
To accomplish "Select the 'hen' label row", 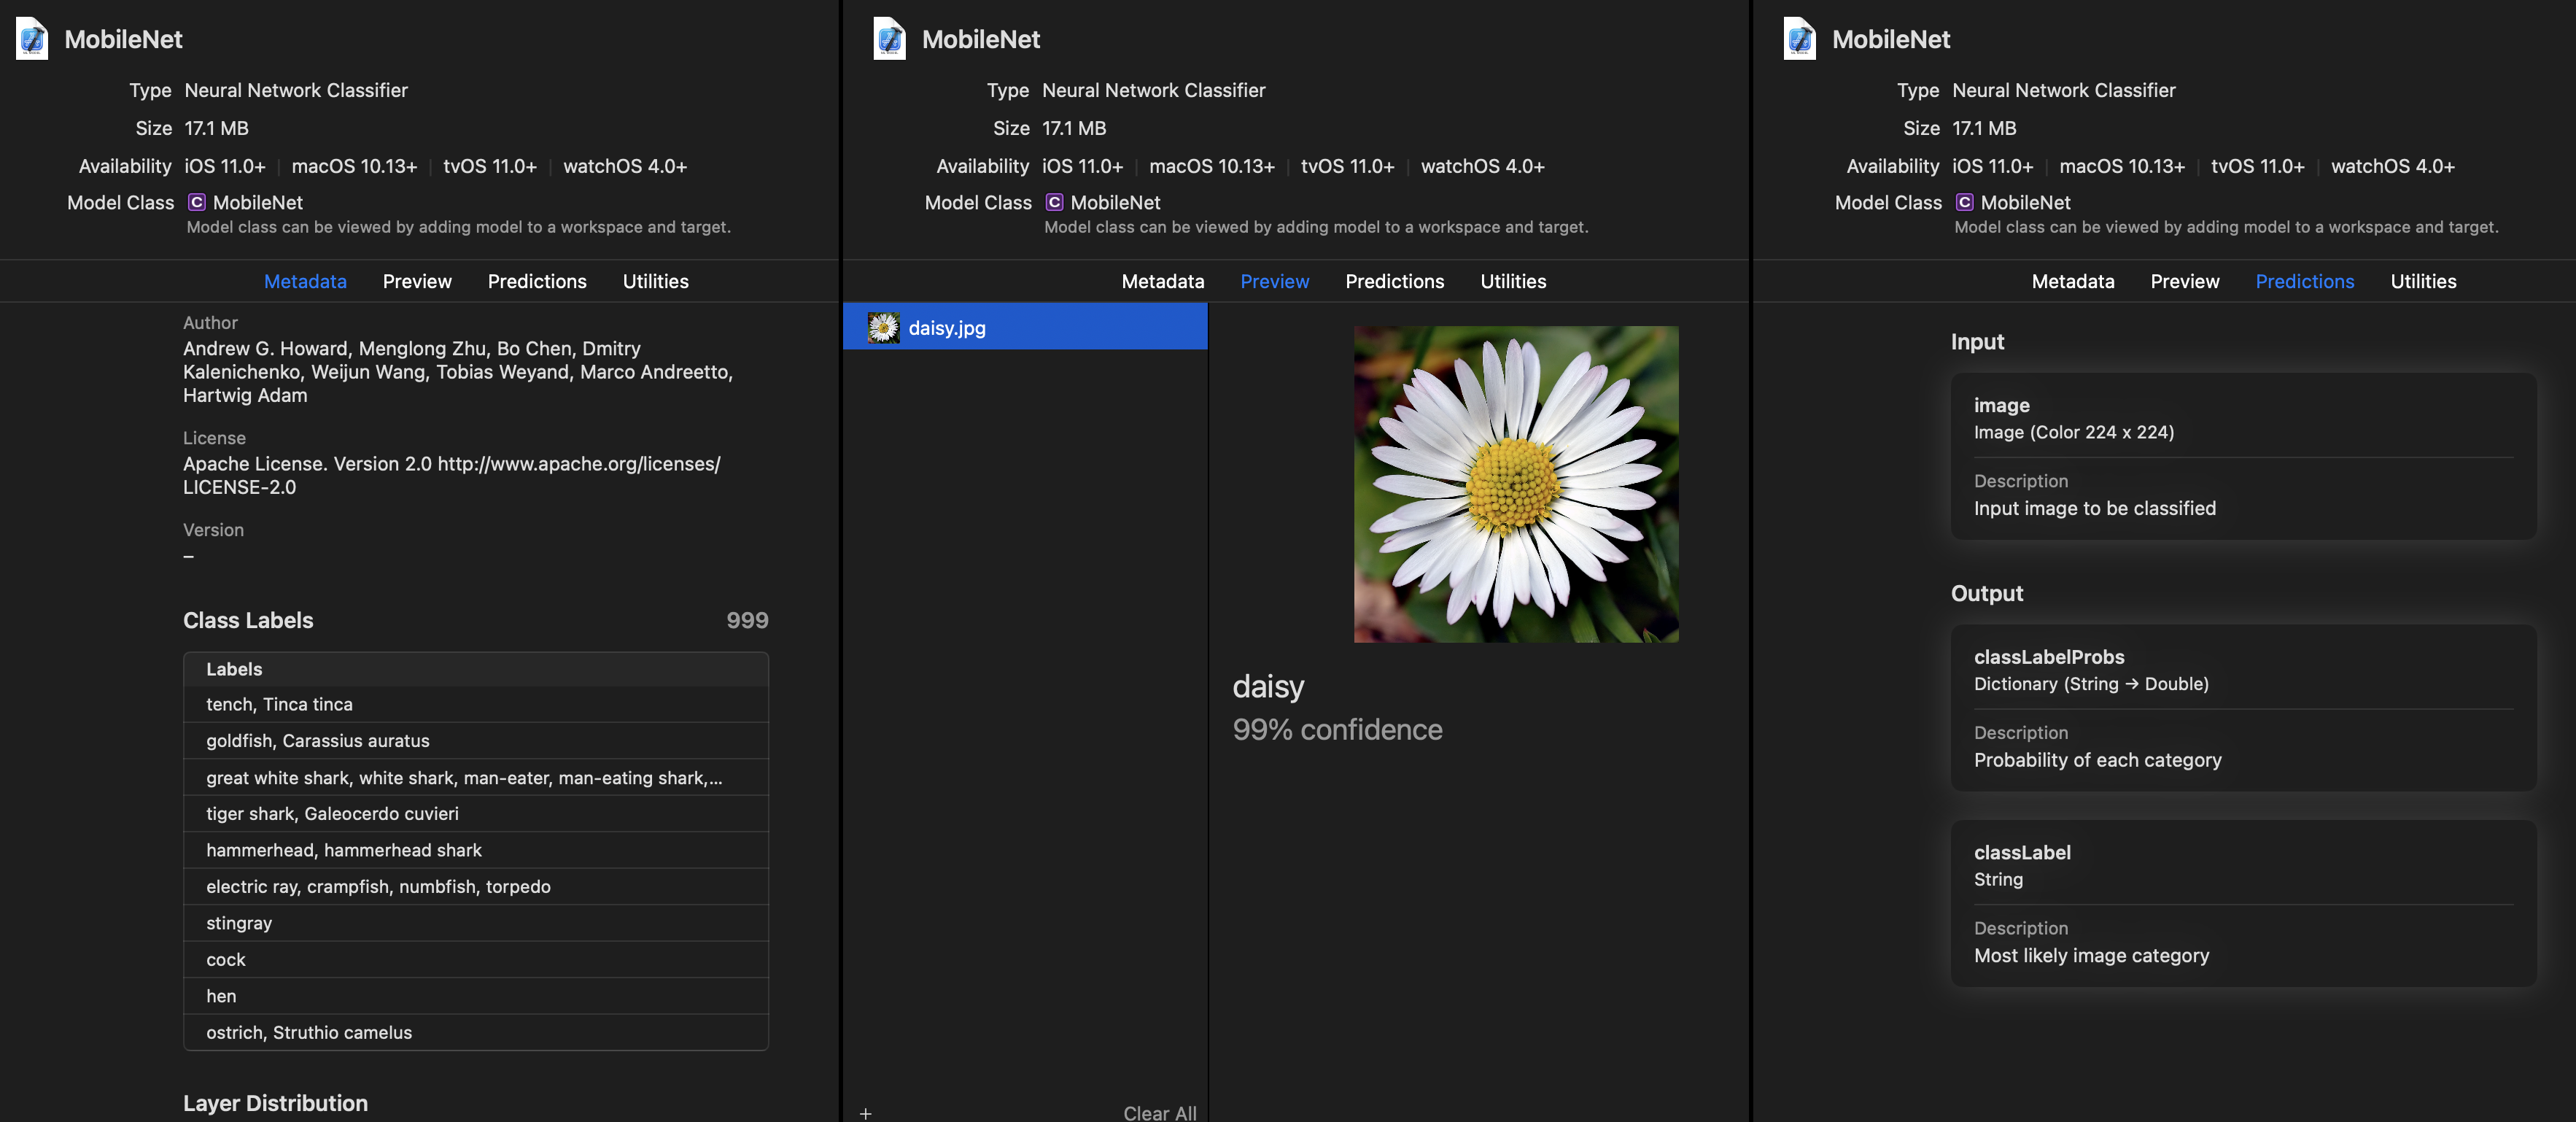I will pos(476,996).
